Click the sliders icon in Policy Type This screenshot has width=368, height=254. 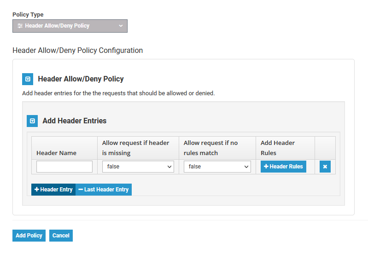20,26
